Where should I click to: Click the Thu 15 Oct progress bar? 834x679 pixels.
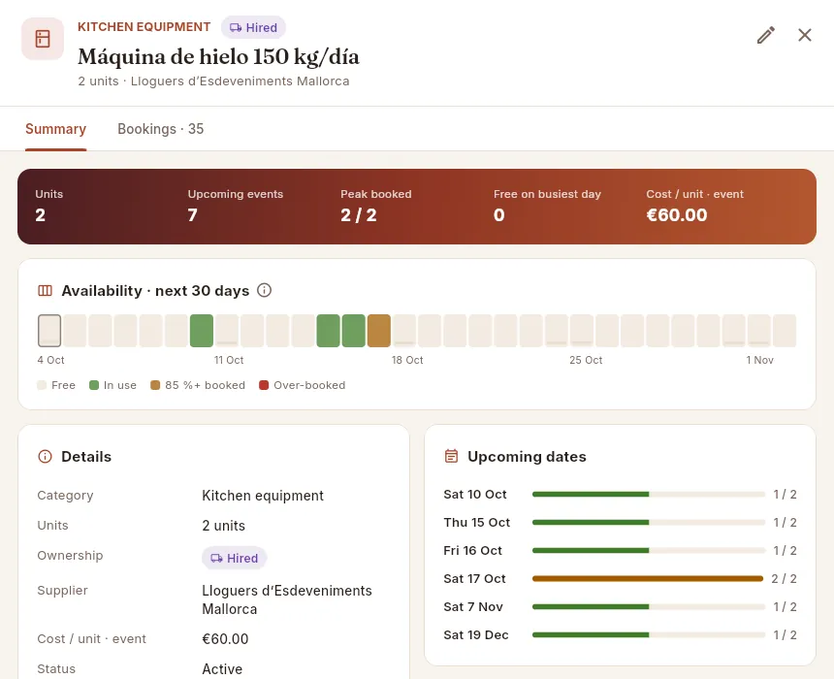pos(649,523)
